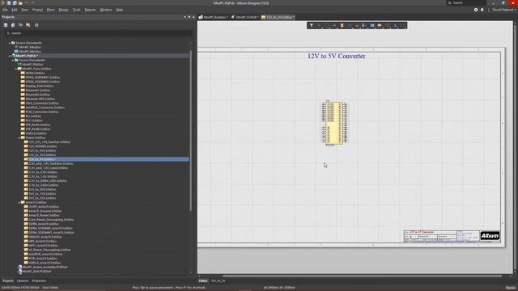Collapse the Arria10.SchDoc tree node
The width and height of the screenshot is (518, 291).
[x=19, y=202]
